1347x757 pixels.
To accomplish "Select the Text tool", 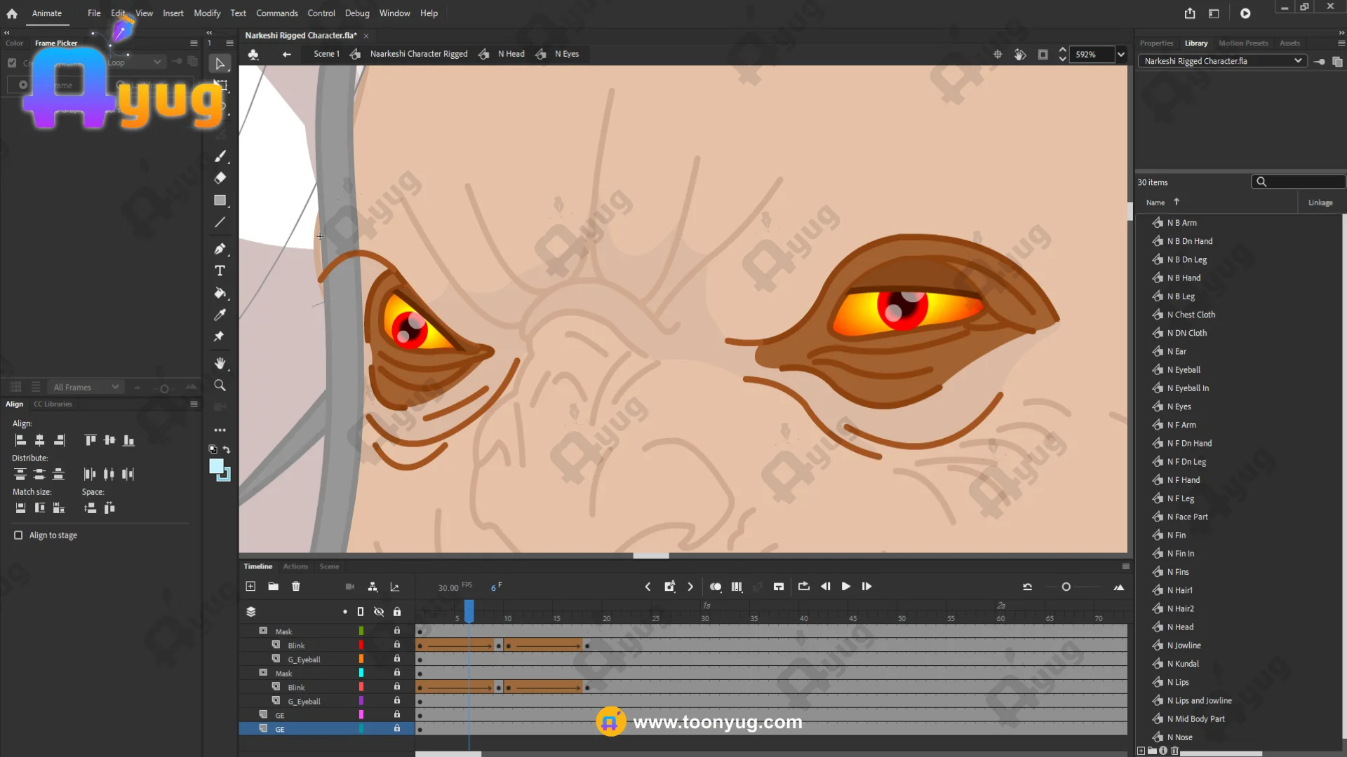I will [x=220, y=271].
